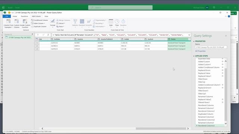Open the Statistics number tool
This screenshot has width=239, height=134.
(75, 23)
